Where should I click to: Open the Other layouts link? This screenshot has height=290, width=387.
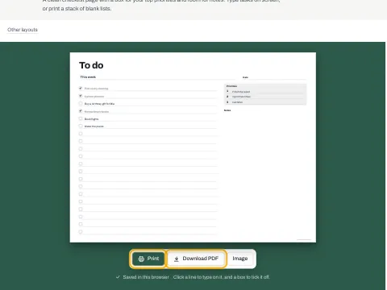[23, 30]
